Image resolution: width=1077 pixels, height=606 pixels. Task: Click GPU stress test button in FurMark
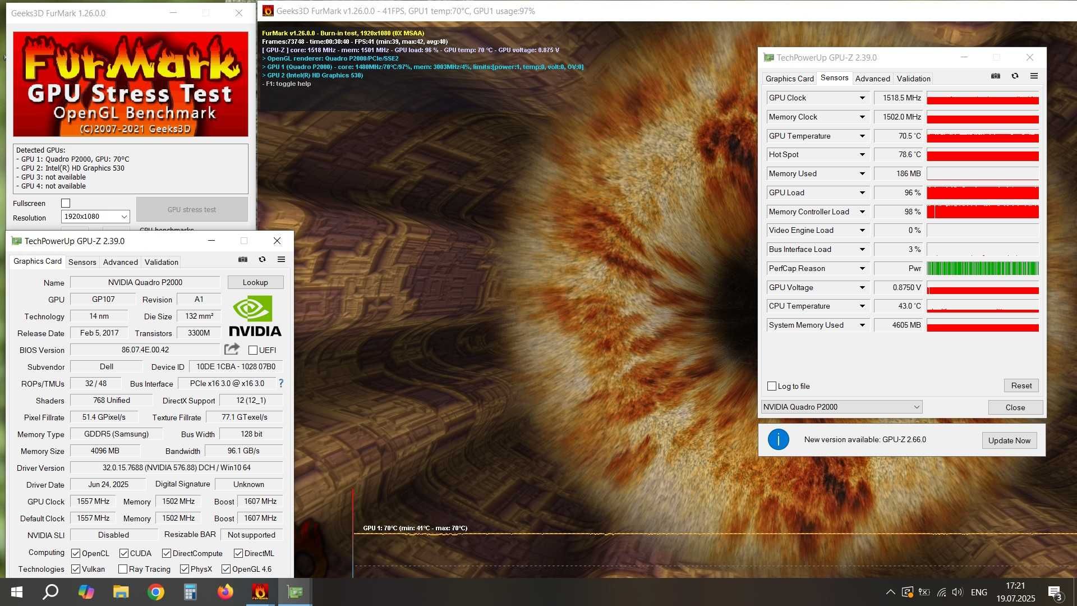click(x=192, y=209)
